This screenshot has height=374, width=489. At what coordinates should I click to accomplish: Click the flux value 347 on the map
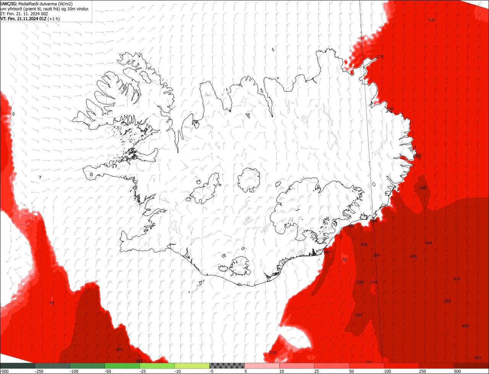(478, 358)
